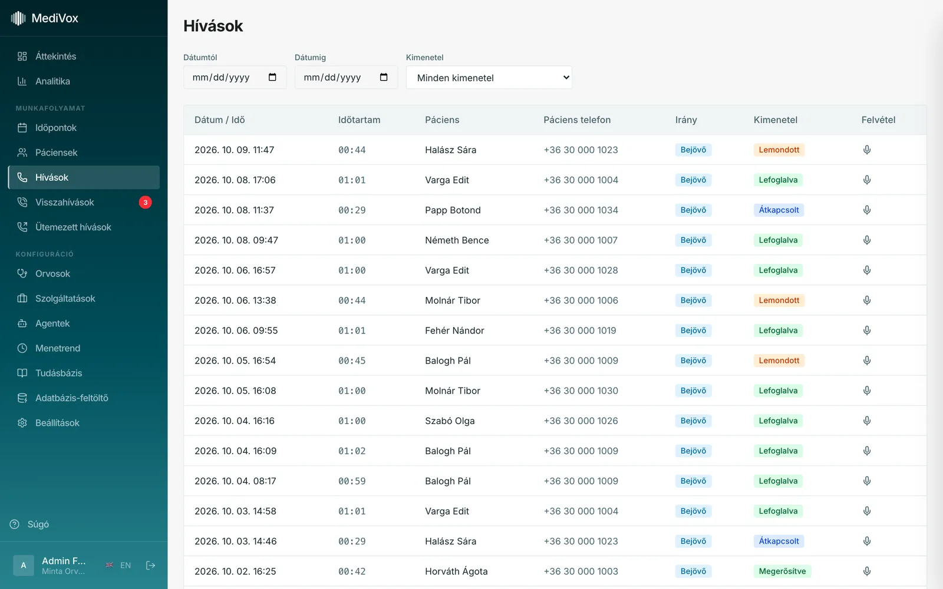Go to Agentek page

point(84,323)
